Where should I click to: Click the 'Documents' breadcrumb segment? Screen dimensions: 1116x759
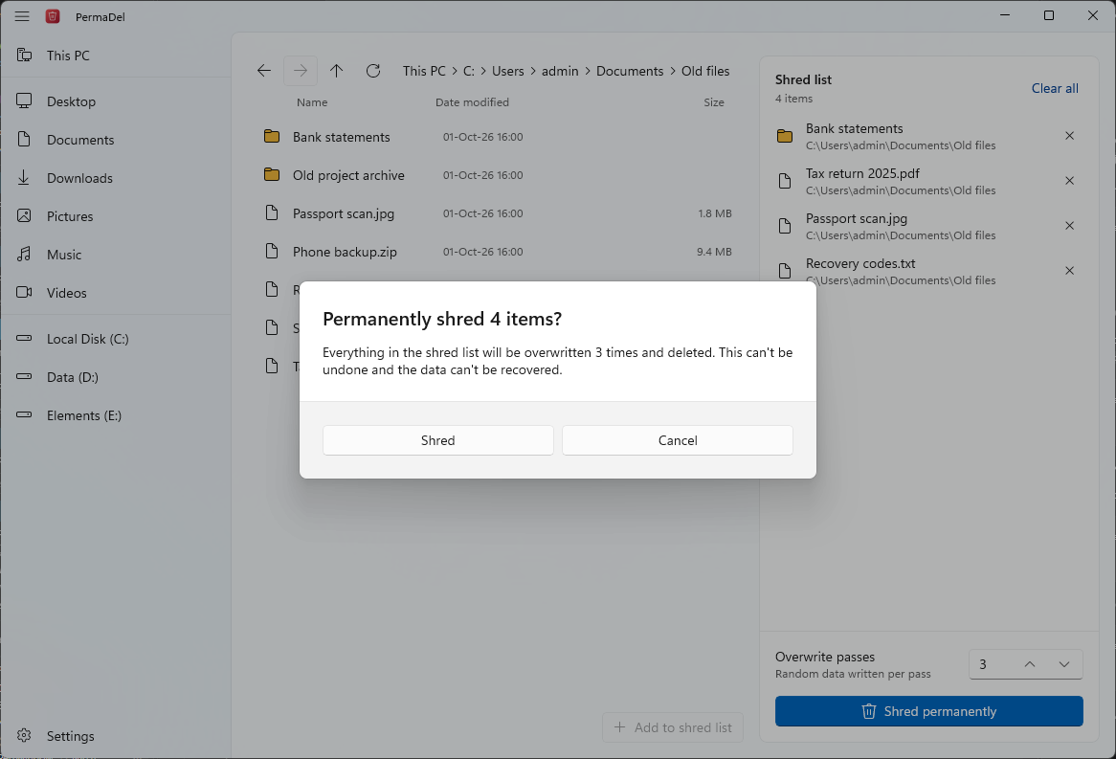coord(630,71)
